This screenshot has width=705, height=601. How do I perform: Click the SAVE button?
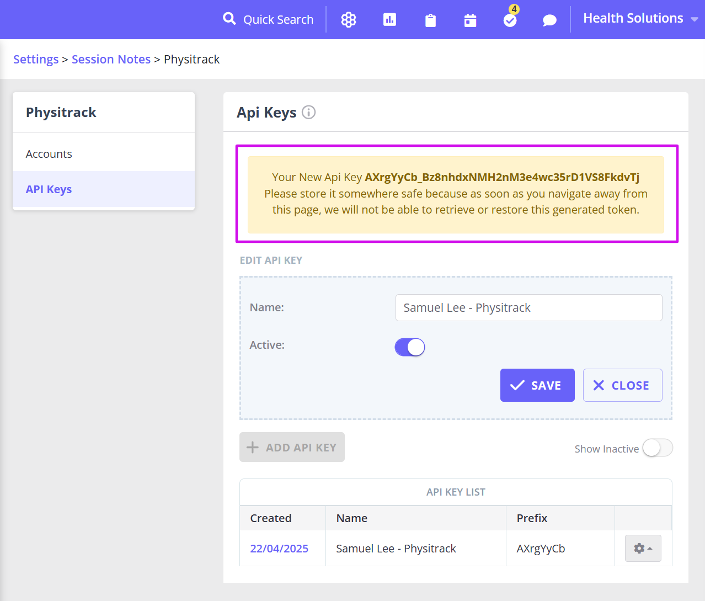tap(537, 385)
